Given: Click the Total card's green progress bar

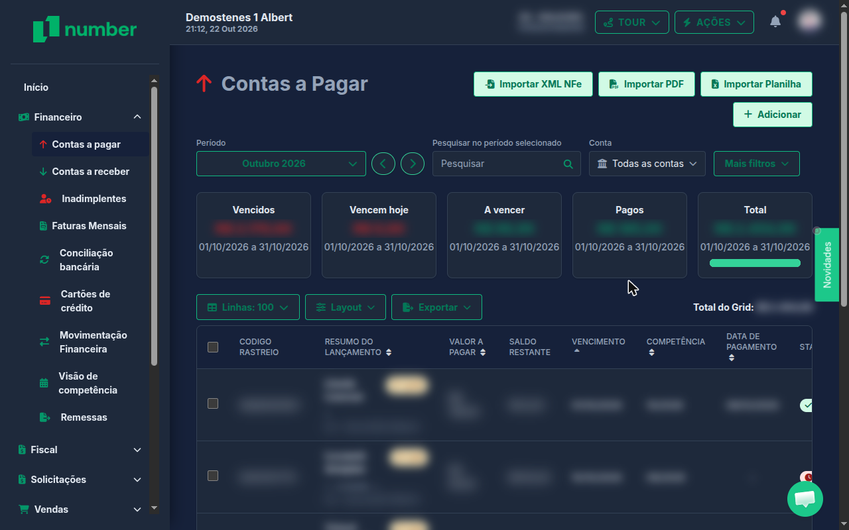Looking at the screenshot, I should (755, 263).
